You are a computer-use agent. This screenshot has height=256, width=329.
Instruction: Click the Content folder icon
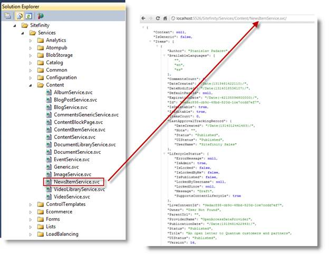[40, 85]
